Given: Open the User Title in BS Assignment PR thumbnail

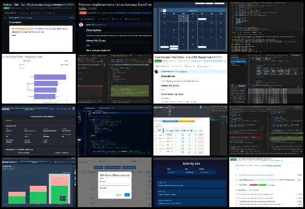Looking at the screenshot, I should tap(190, 78).
